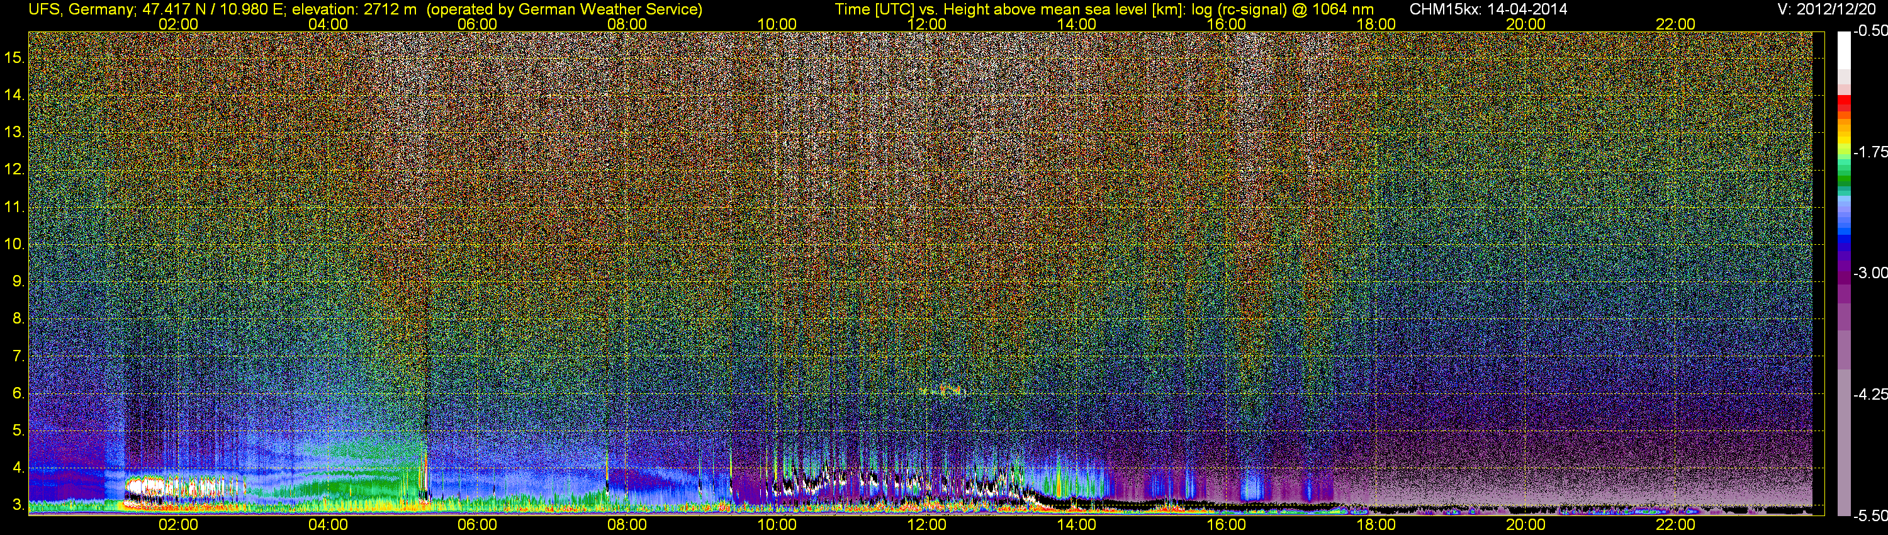The image size is (1888, 535).
Task: Click "(operated by German Weather Service)" note
Action: (565, 9)
